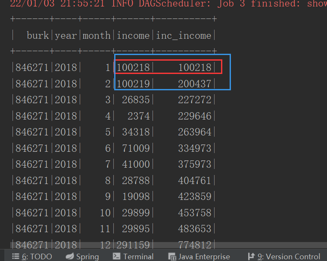The width and height of the screenshot is (327, 261).
Task: Click the Spring leaf icon
Action: [70, 256]
